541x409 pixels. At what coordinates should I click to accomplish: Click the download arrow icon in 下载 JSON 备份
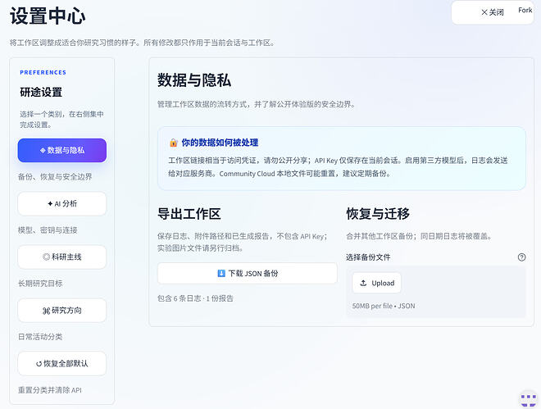pos(221,274)
